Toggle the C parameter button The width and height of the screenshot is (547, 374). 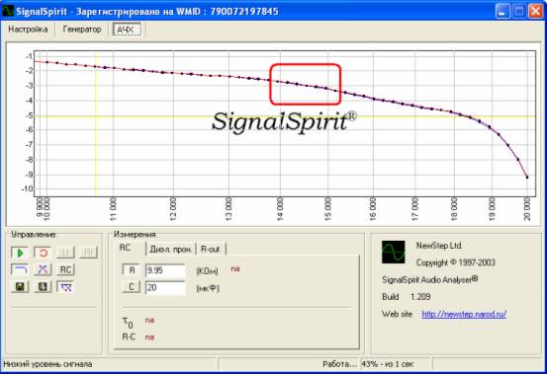[x=132, y=287]
